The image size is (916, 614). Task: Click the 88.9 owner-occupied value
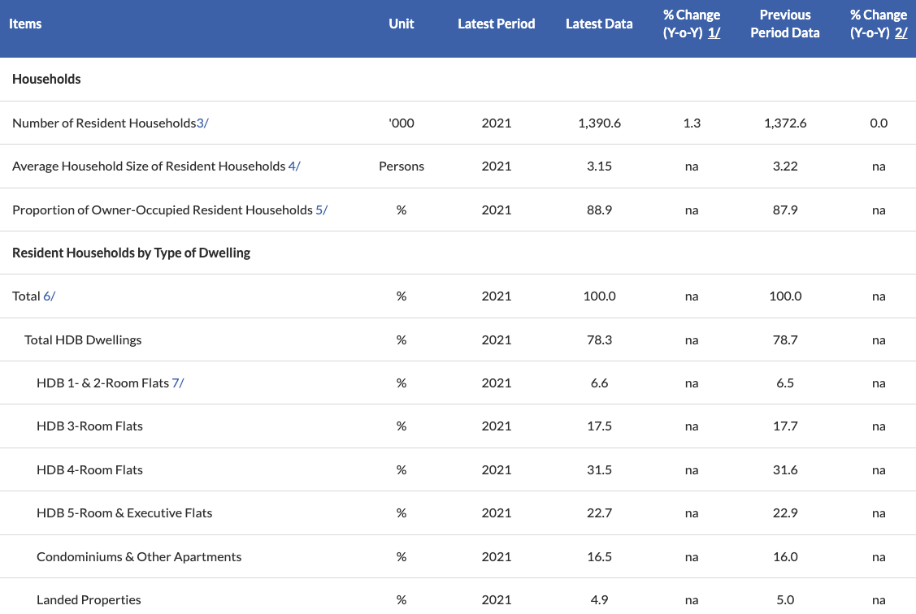[599, 210]
